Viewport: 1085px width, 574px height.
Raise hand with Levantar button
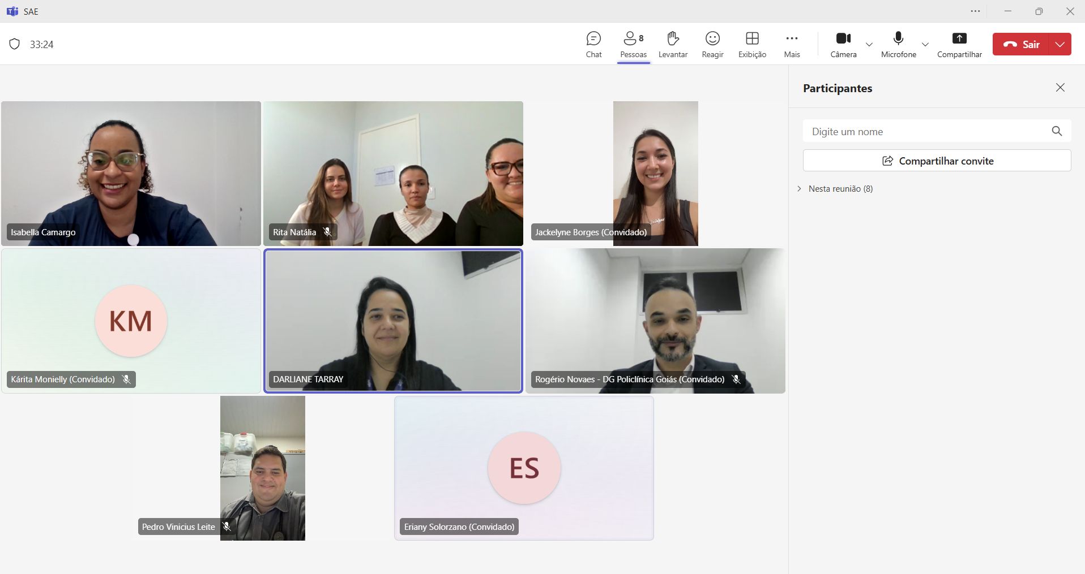click(x=673, y=44)
